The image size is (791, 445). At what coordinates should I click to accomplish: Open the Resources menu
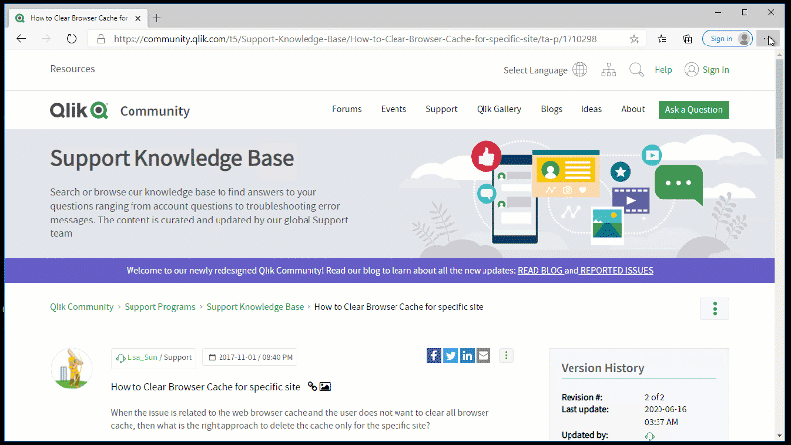[72, 69]
